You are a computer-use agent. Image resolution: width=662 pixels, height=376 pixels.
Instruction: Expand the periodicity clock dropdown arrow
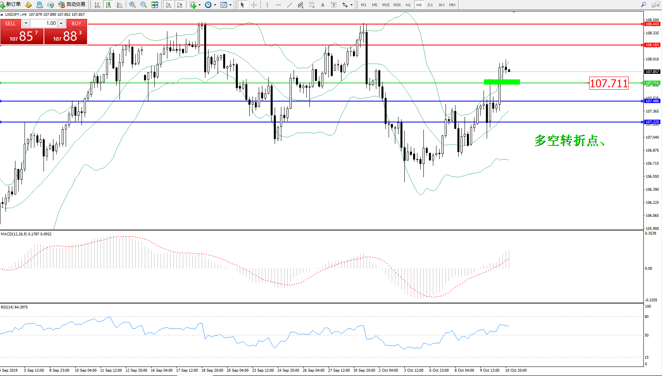[215, 5]
